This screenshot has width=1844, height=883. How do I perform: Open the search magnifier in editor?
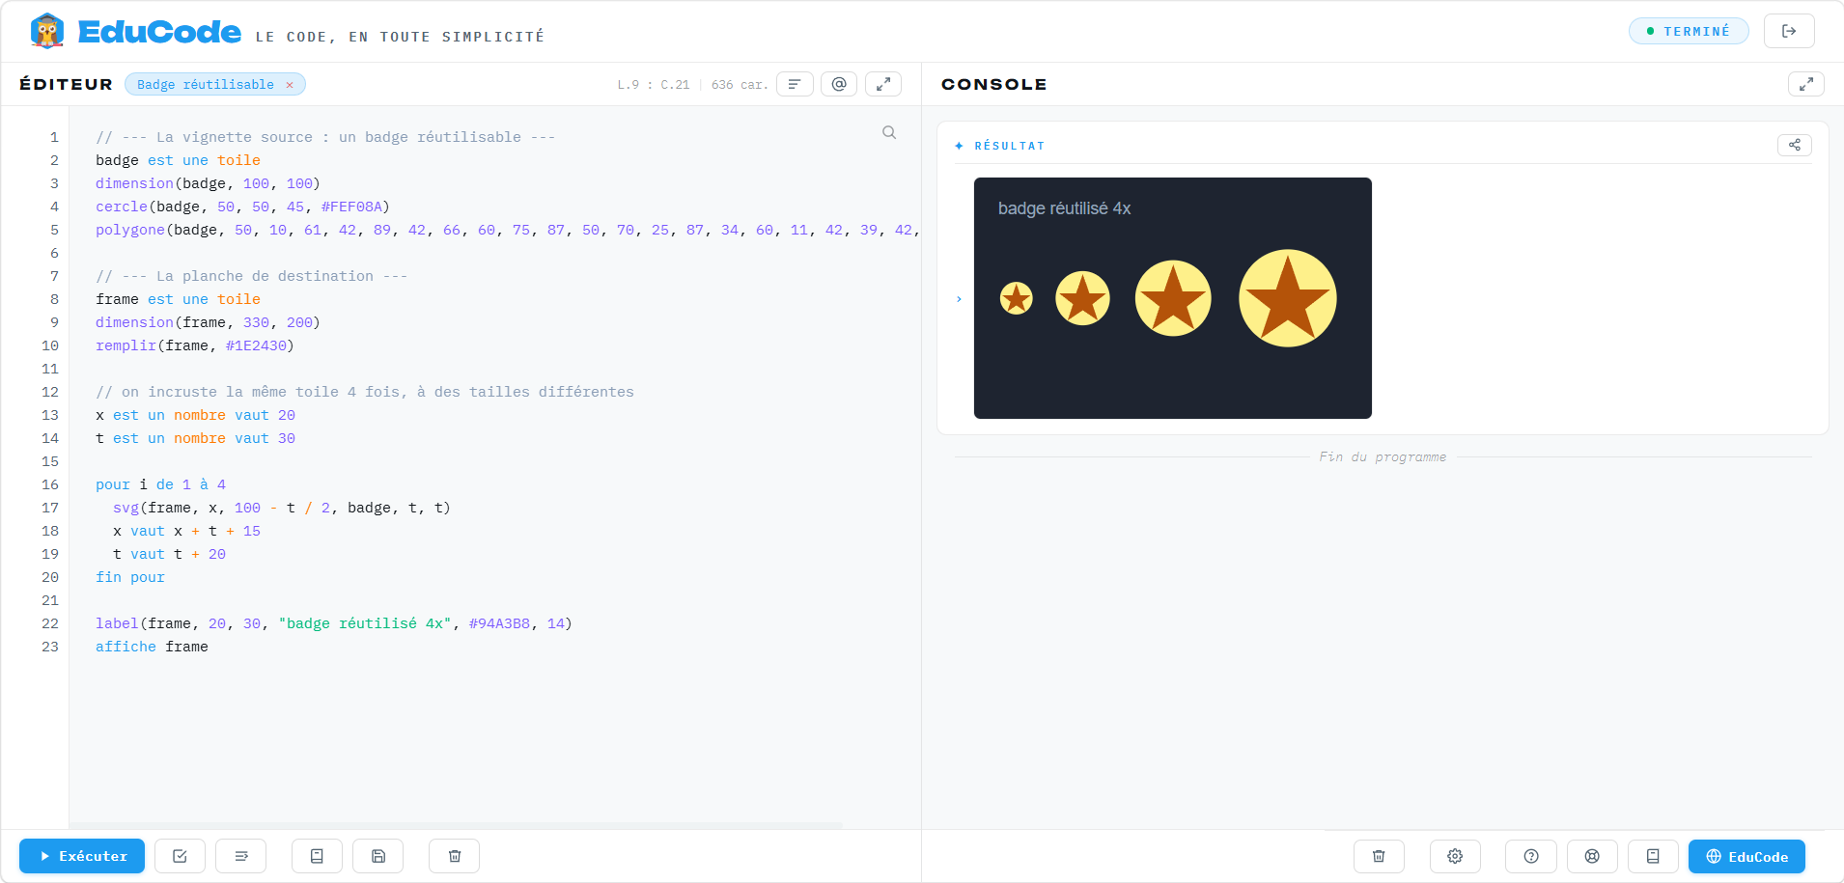[889, 133]
